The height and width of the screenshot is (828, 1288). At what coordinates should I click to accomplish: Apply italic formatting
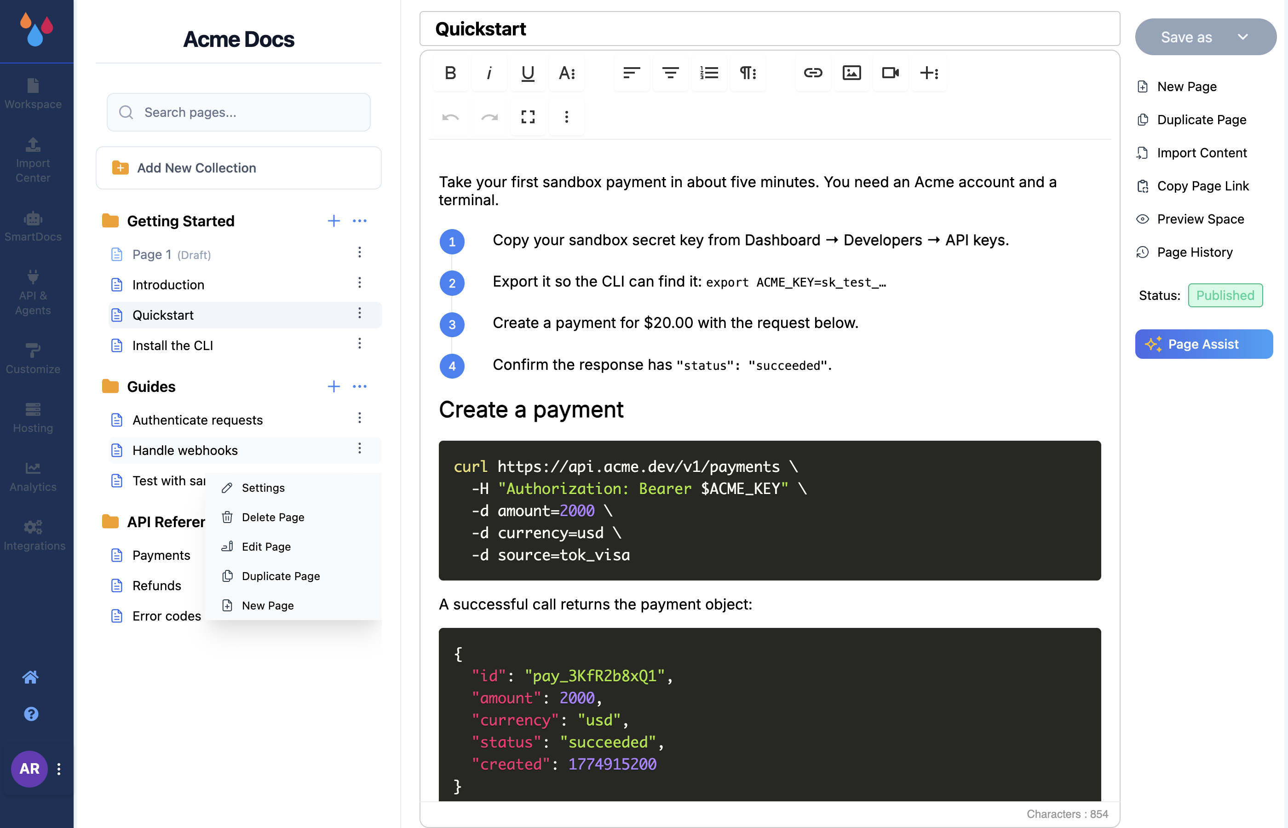tap(489, 73)
